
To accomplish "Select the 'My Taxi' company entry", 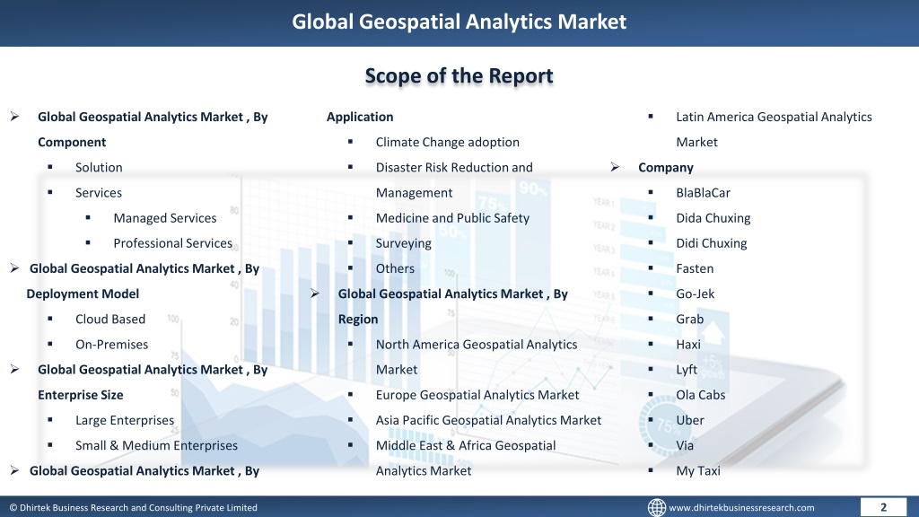I will point(698,470).
